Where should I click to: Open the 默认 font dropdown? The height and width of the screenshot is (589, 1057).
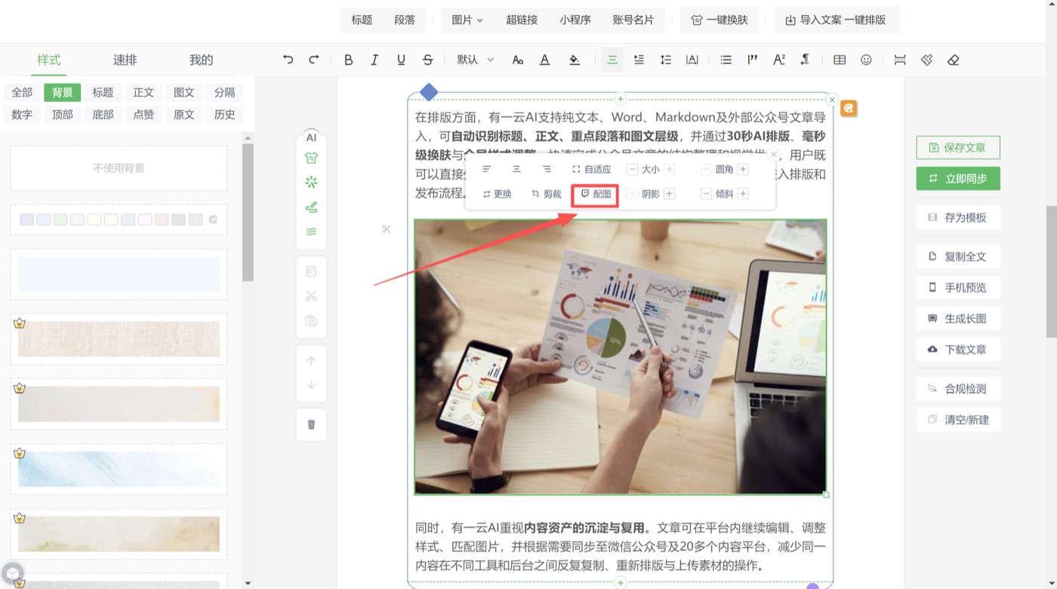[x=476, y=60]
